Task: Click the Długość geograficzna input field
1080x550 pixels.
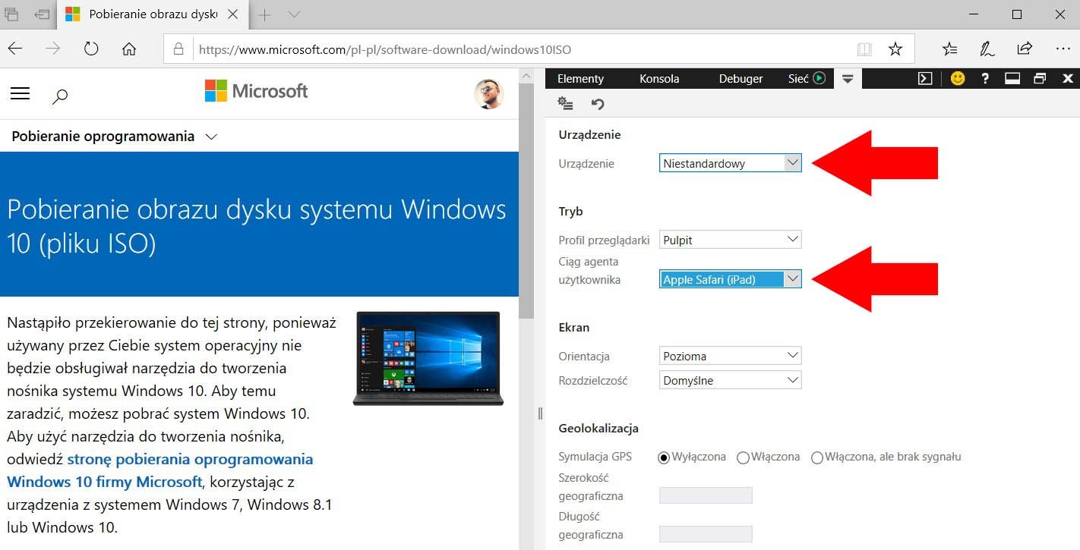Action: (x=706, y=534)
